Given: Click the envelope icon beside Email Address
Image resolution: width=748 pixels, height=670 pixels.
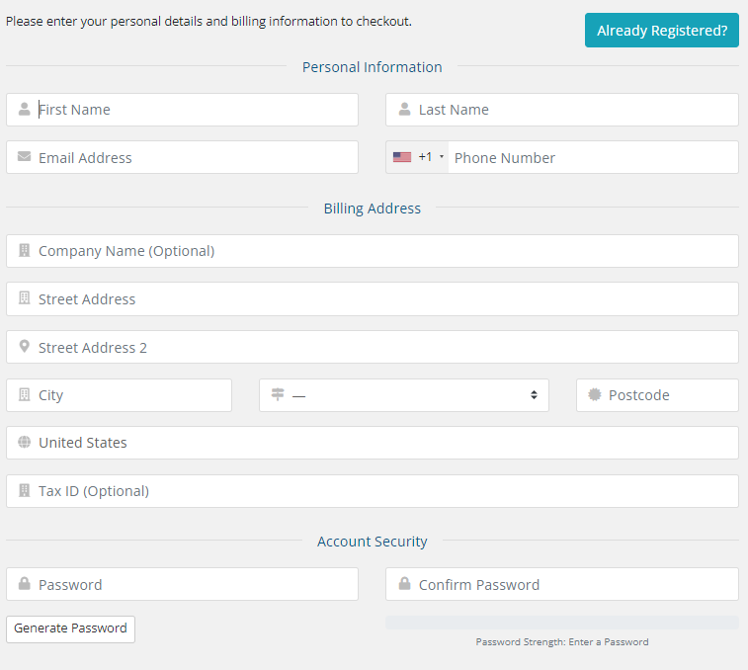Looking at the screenshot, I should pyautogui.click(x=25, y=157).
